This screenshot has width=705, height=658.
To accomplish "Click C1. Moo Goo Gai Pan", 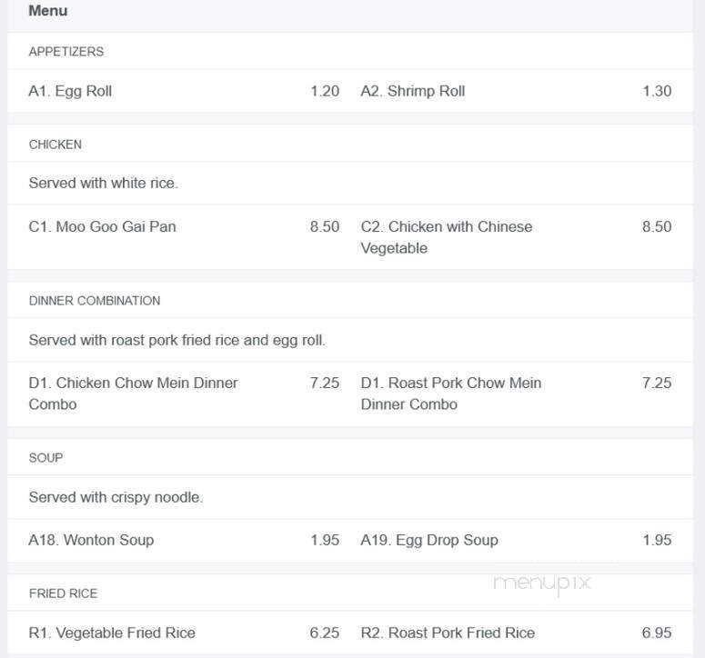I will tap(103, 226).
